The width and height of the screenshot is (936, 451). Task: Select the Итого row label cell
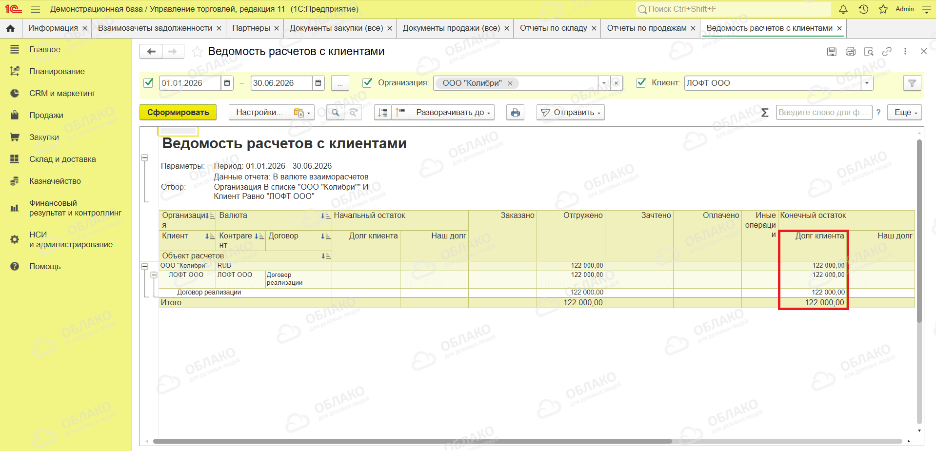245,303
